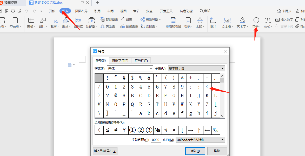This screenshot has height=156, width=305.
Task: Click the 插入 button to insert symbol
Action: pos(195,151)
